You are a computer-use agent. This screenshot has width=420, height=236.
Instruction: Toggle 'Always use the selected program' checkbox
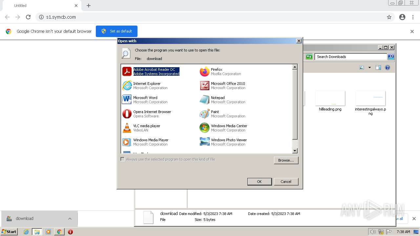(x=122, y=159)
